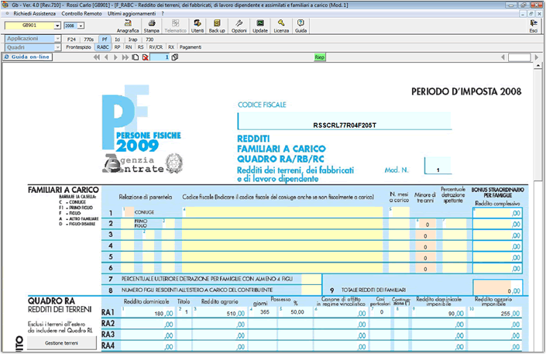This screenshot has height=354, width=546.
Task: Expand the GB901 company dropdown
Action: point(57,26)
